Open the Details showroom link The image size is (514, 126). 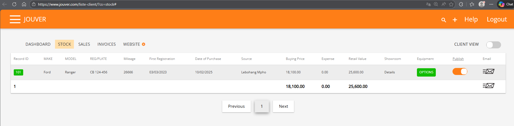(389, 72)
